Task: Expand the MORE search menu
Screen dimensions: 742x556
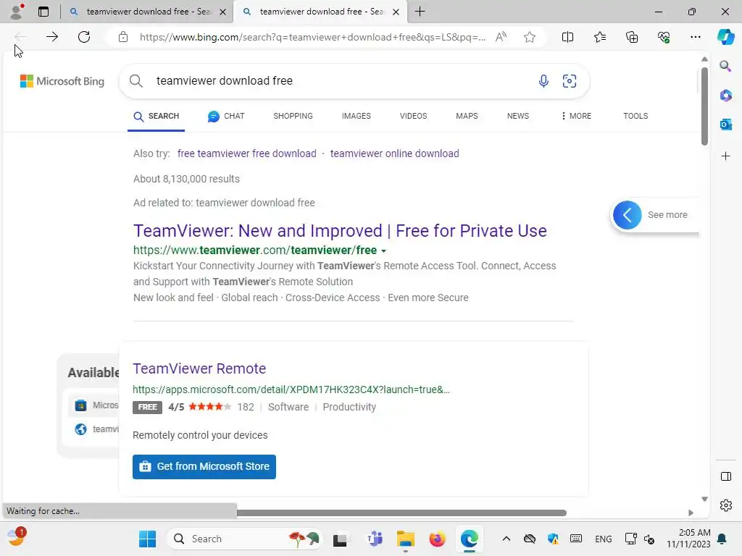Action: coord(576,116)
